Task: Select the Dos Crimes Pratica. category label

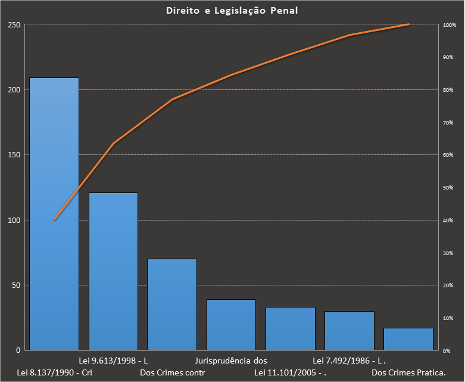Action: coord(408,373)
